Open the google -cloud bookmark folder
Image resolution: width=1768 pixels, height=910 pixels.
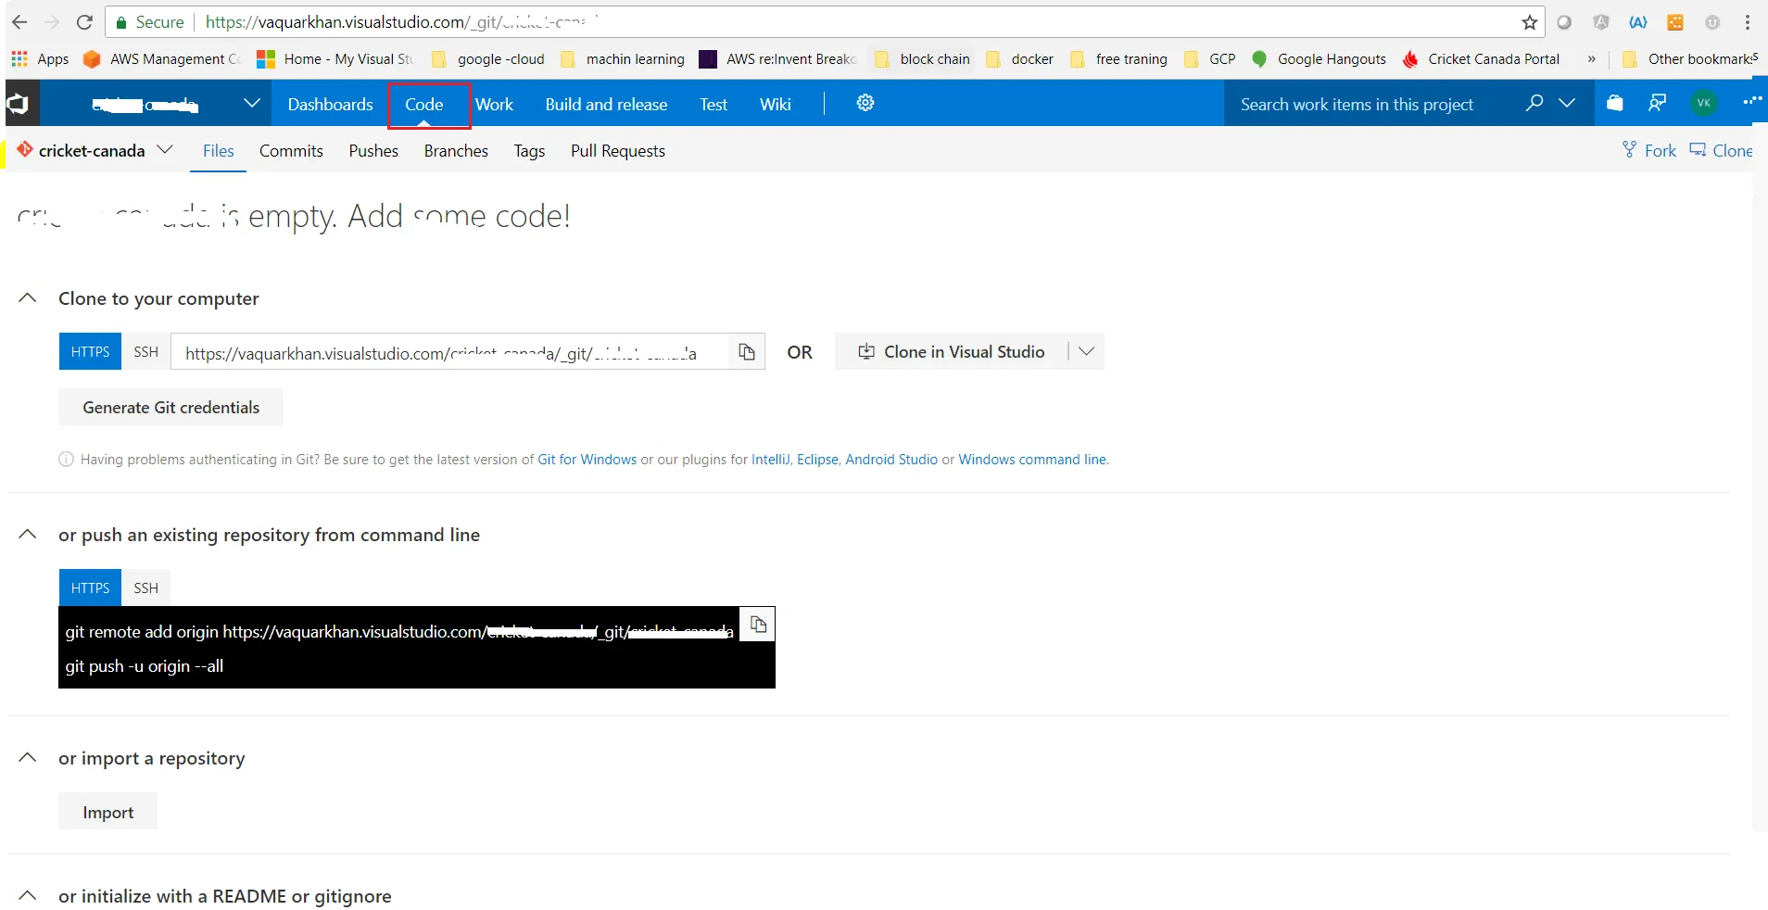click(x=488, y=59)
